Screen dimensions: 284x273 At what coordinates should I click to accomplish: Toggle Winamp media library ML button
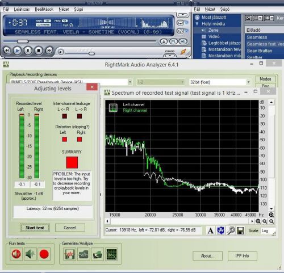183,41
